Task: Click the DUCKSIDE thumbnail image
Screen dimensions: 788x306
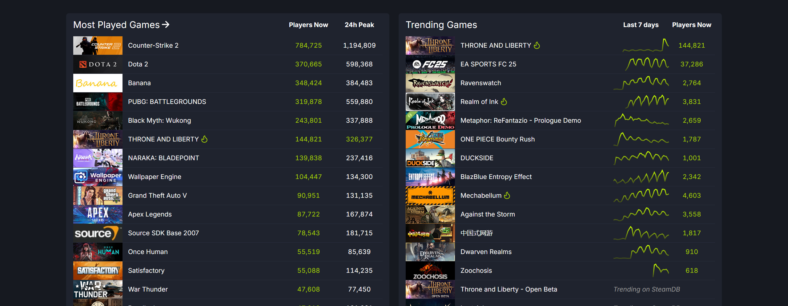Action: pos(430,158)
